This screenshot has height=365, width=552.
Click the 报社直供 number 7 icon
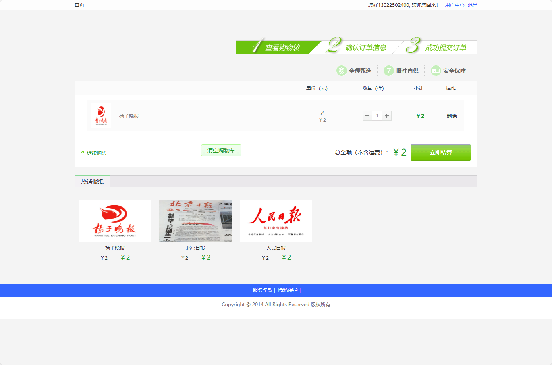point(388,70)
